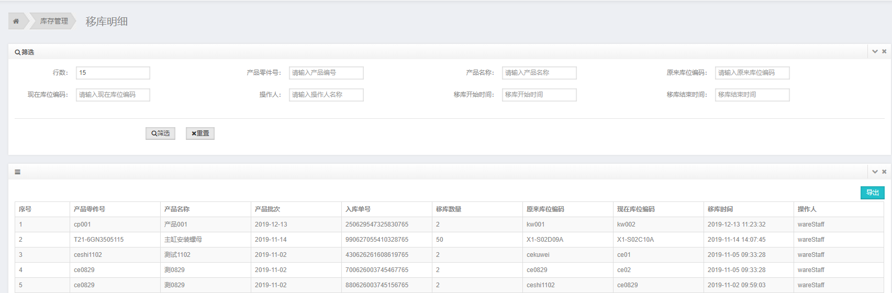Export data with 导出 button
This screenshot has width=892, height=293.
pos(872,193)
